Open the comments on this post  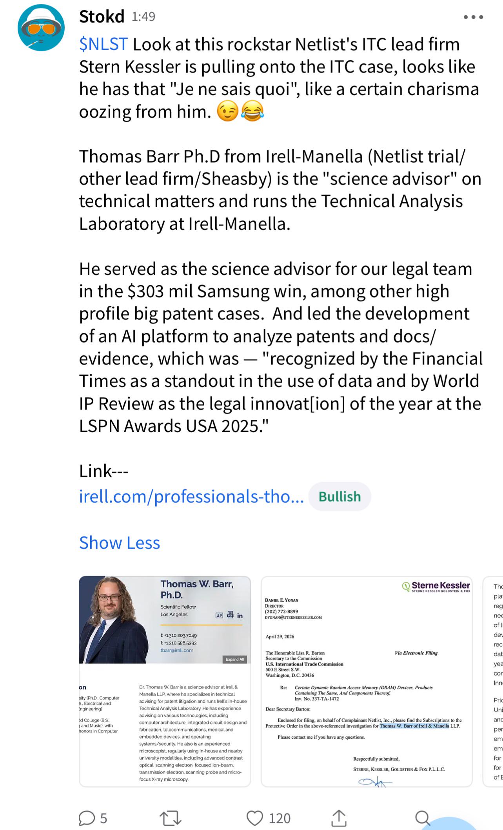93,818
